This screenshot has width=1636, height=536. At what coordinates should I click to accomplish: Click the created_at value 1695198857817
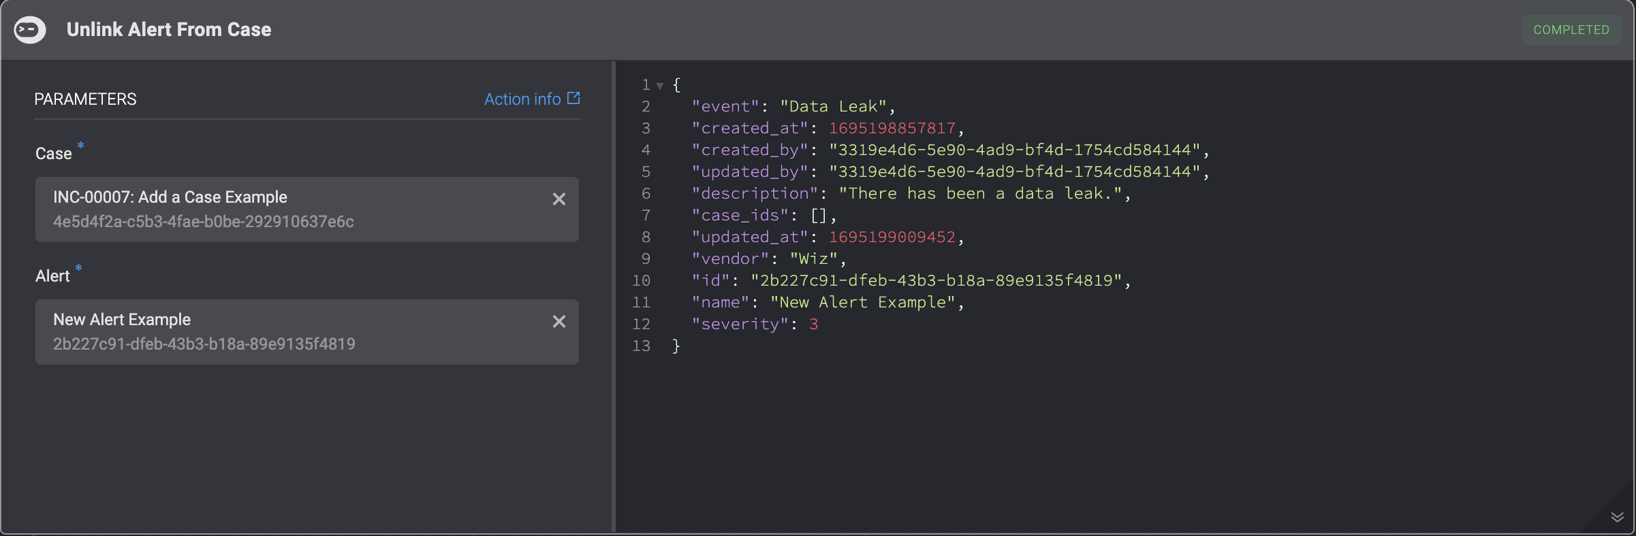tap(892, 129)
